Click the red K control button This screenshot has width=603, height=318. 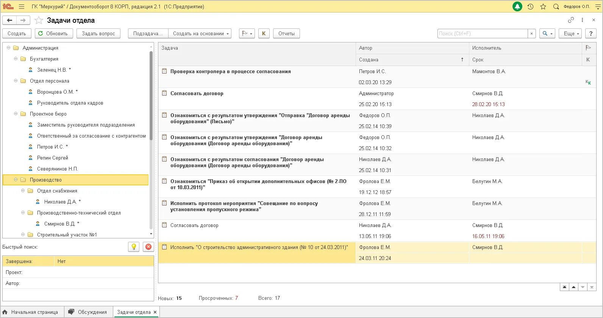click(264, 33)
